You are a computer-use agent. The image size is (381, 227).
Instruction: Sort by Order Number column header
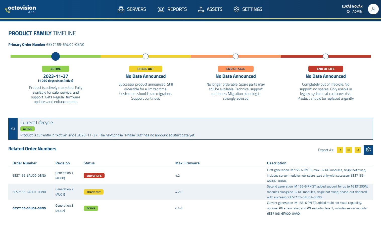tap(25, 163)
